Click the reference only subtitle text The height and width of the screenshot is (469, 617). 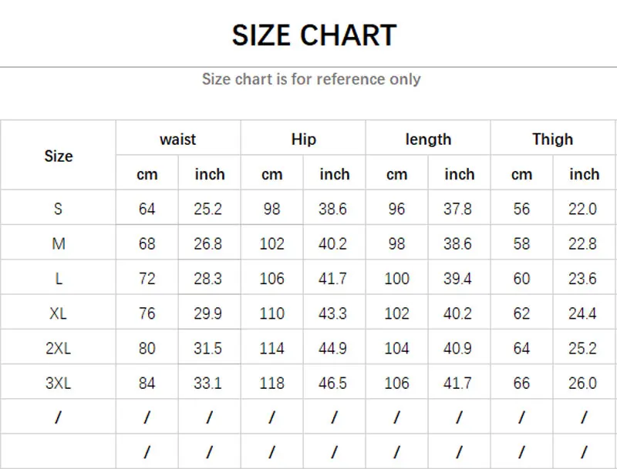[x=311, y=79]
